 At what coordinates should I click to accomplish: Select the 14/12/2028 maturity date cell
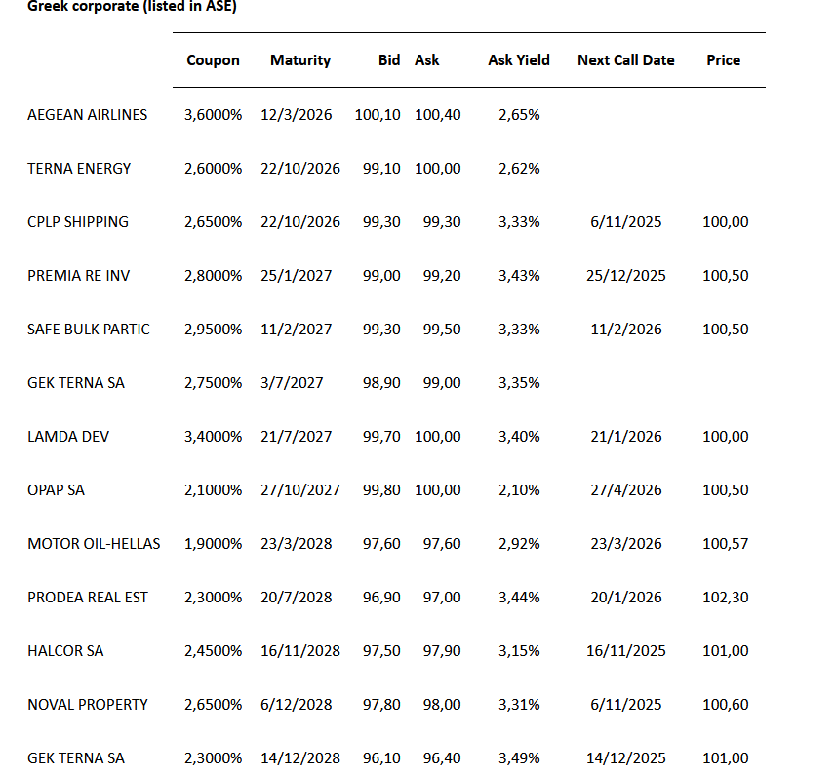300,758
